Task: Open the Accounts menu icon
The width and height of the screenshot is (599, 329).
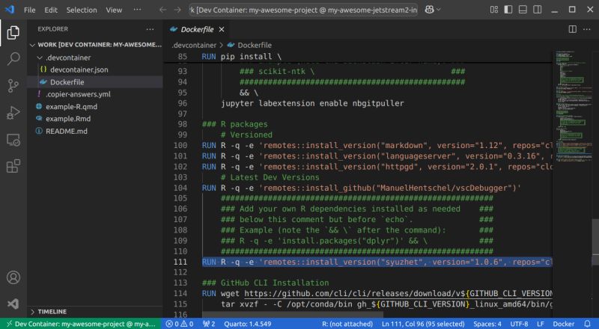Action: click(13, 277)
